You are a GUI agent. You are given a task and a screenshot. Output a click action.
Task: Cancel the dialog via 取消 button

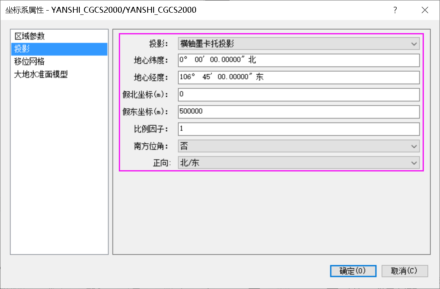[x=405, y=271]
